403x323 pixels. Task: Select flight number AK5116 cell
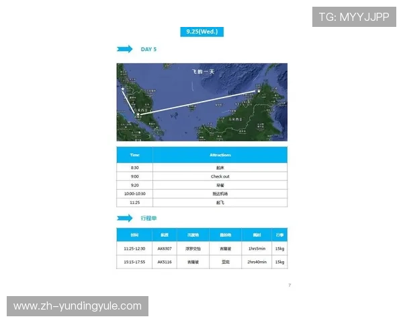coord(165,262)
